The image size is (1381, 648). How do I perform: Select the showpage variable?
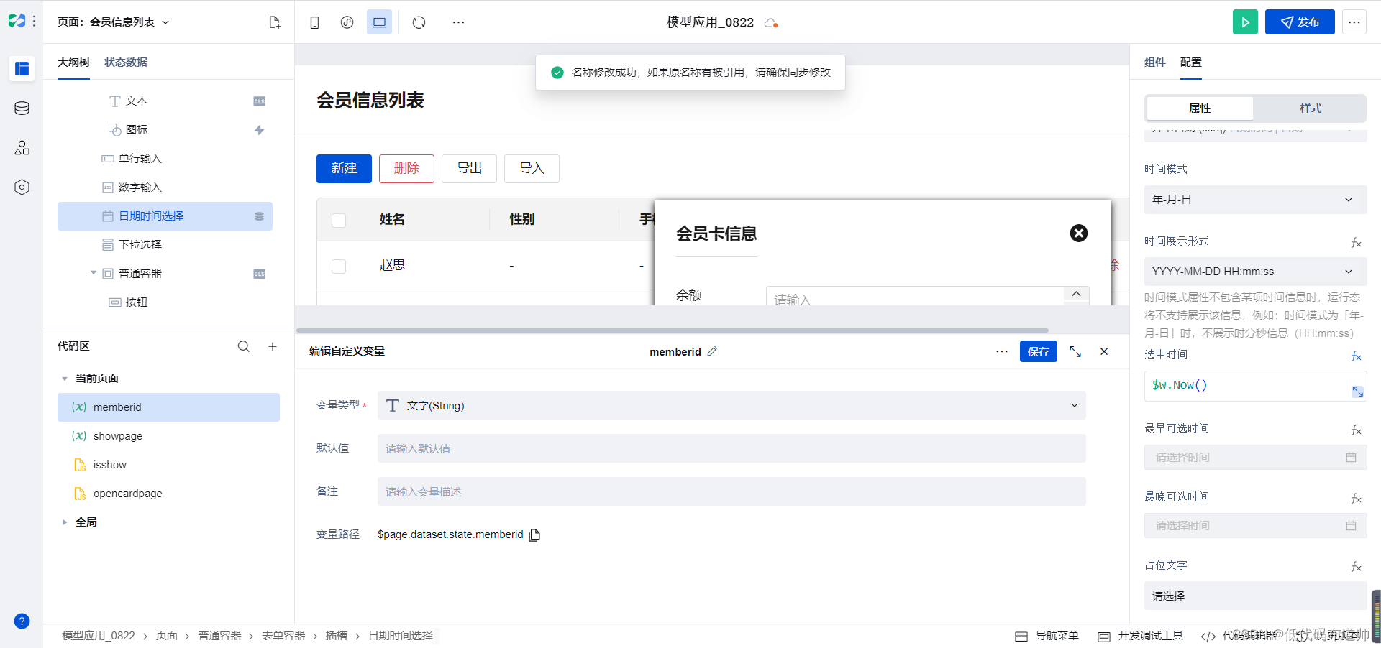pyautogui.click(x=168, y=436)
